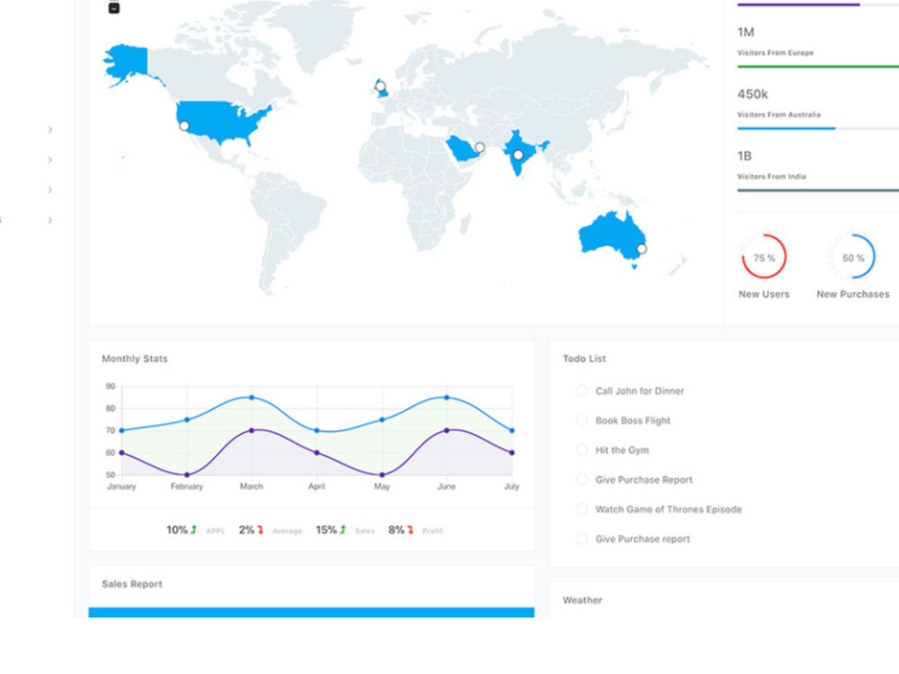This screenshot has width=899, height=674.
Task: Click the 'APPL' stat label
Action: pos(216,531)
